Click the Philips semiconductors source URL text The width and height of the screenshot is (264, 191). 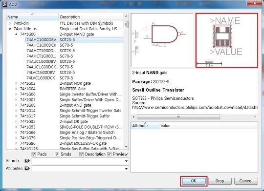195,107
